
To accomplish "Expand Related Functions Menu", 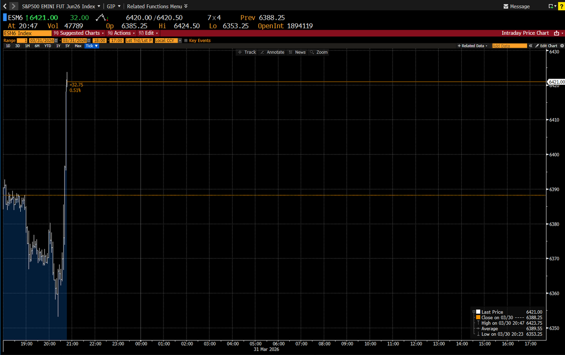I will point(157,7).
